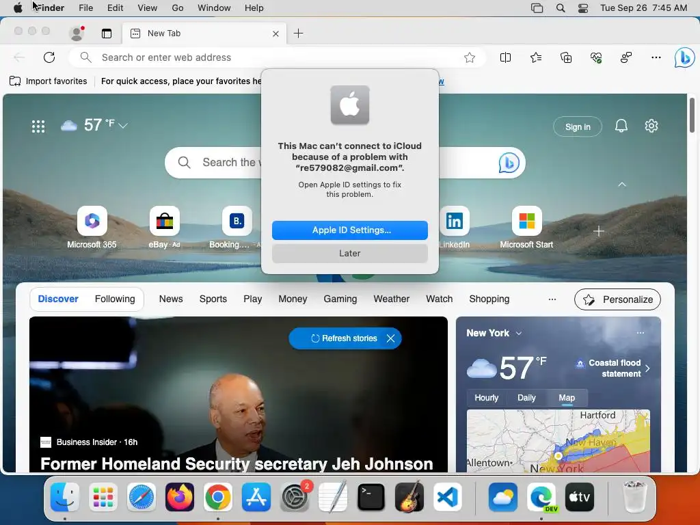This screenshot has height=525, width=700.
Task: Click Bing chat icon in search box
Action: coord(509,163)
